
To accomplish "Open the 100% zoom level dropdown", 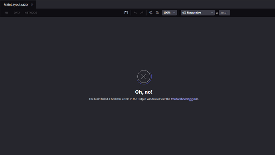I will [x=169, y=13].
